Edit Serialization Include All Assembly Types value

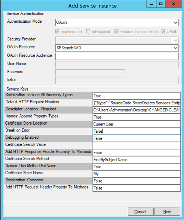pos(136,96)
